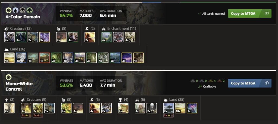Open the Mono-White Control deck title

pos(19,86)
